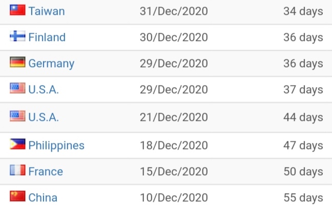Open the Finland link

point(47,37)
